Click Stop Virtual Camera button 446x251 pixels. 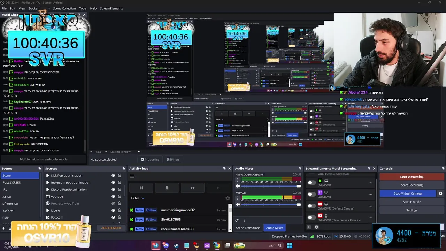(x=408, y=193)
